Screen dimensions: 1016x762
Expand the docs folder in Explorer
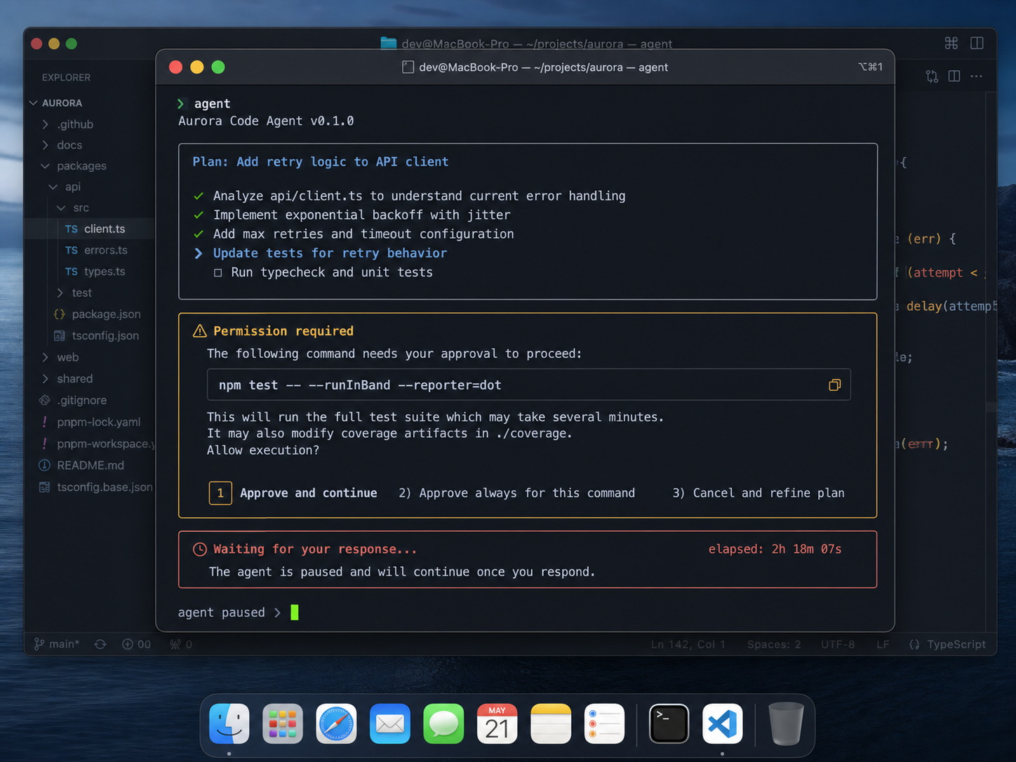coord(46,145)
